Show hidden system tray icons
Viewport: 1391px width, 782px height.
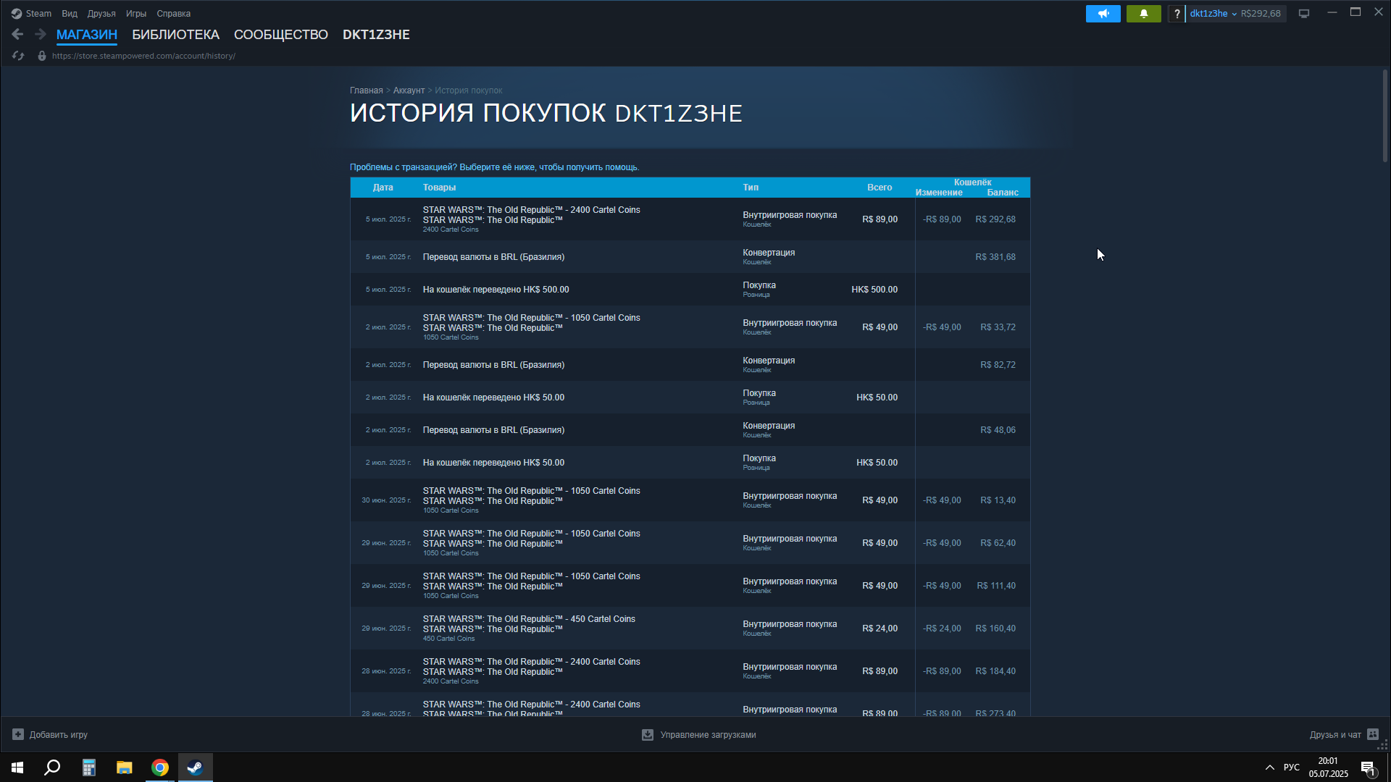point(1269,768)
